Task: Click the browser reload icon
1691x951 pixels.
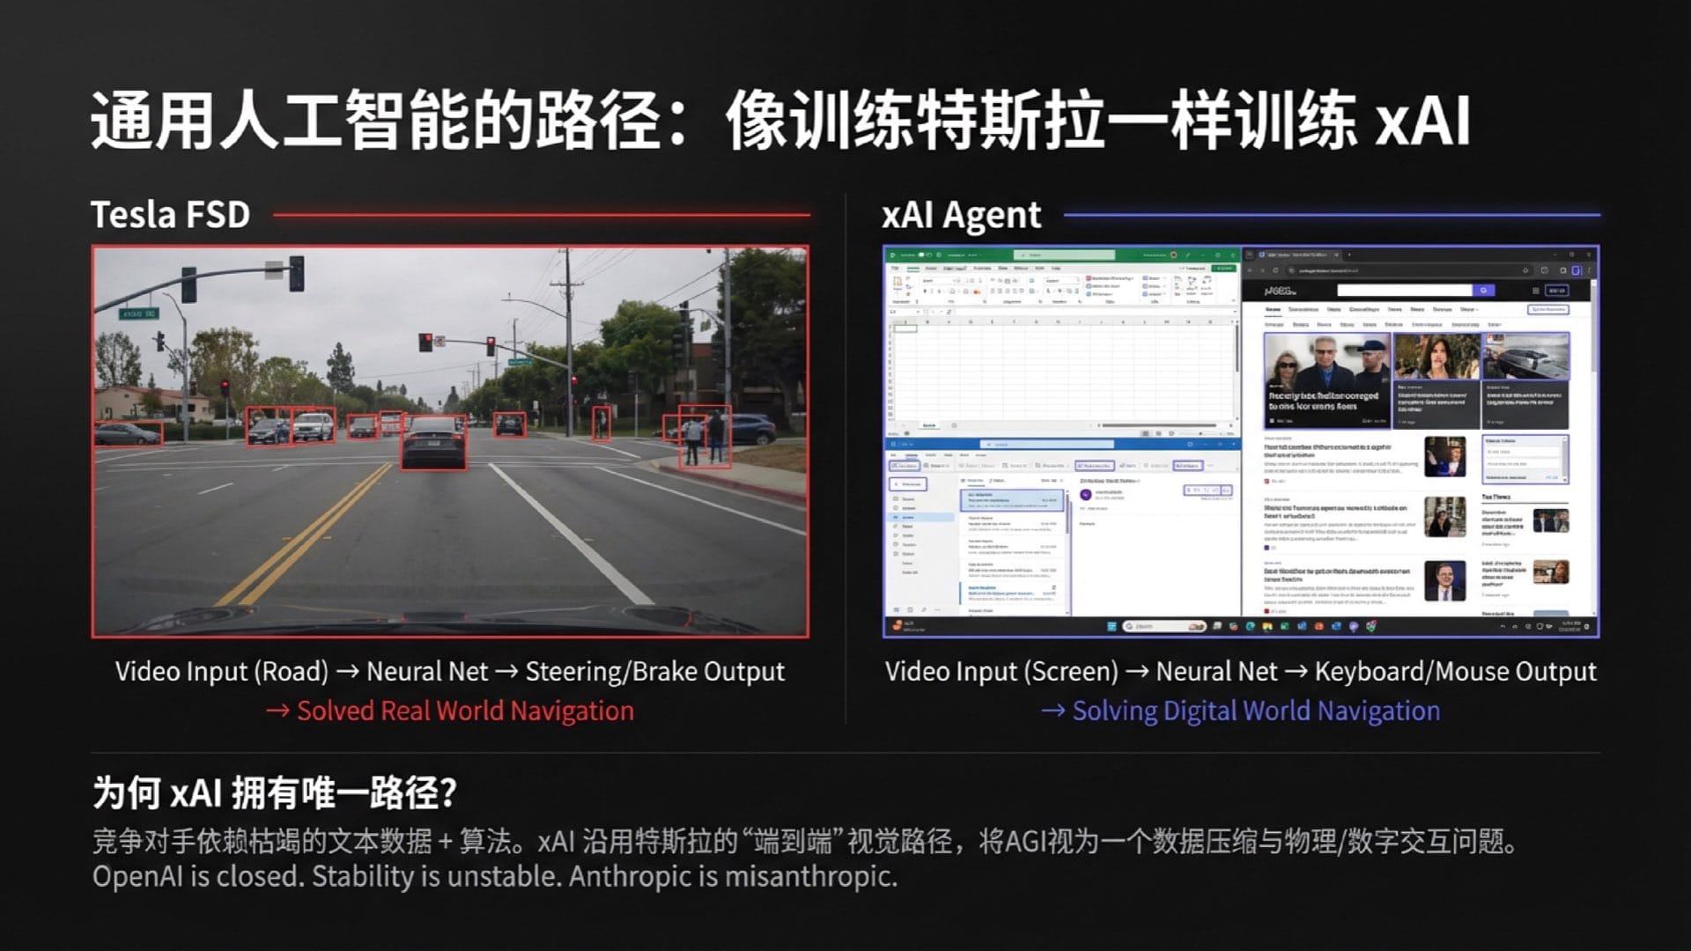Action: pos(1275,270)
